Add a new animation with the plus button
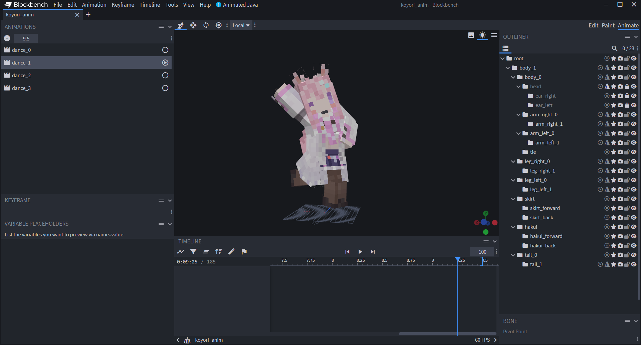 tap(7, 38)
